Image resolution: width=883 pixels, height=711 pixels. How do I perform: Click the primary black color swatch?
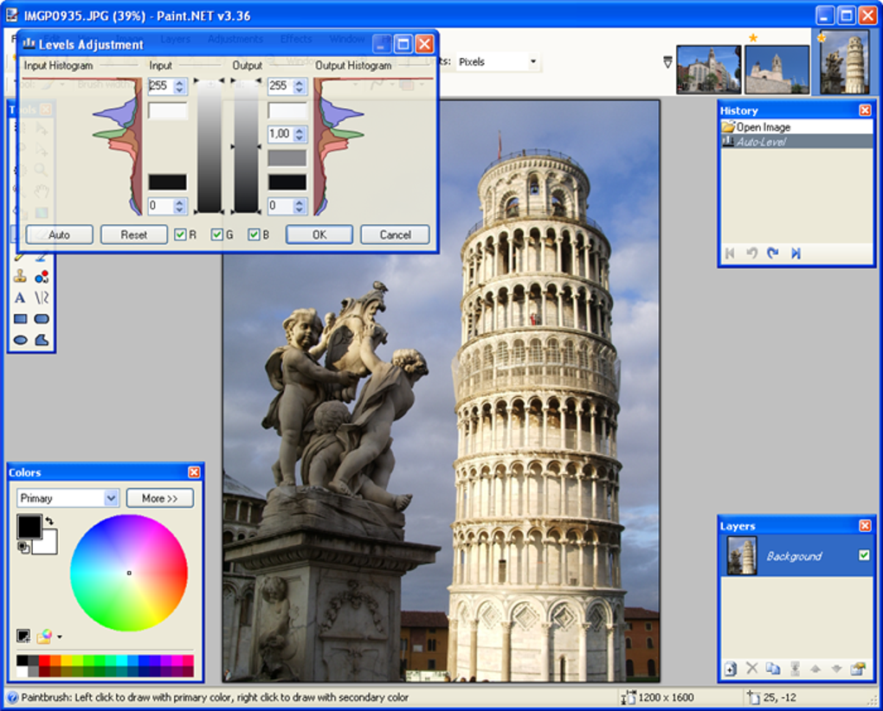pyautogui.click(x=29, y=527)
